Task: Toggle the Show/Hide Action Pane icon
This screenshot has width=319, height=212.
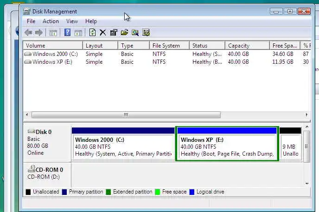Action: click(78, 32)
